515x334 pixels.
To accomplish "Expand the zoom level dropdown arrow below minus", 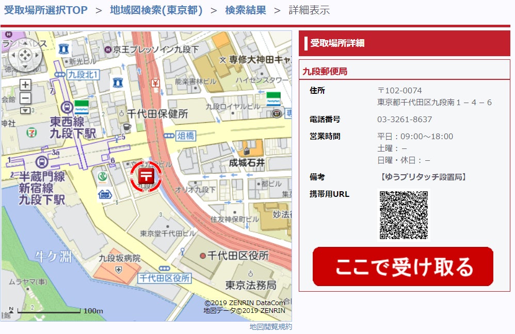I will [25, 110].
